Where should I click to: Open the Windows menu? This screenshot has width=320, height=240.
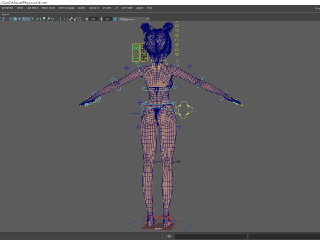tap(7, 7)
